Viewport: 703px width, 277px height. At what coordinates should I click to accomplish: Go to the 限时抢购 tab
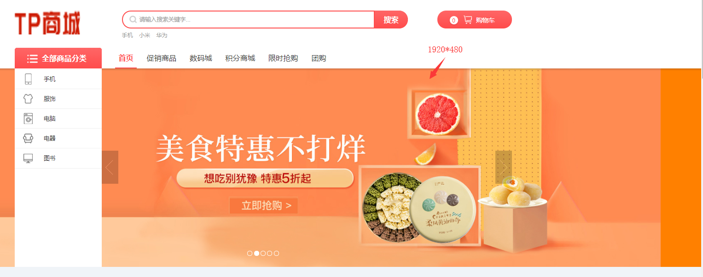[283, 58]
